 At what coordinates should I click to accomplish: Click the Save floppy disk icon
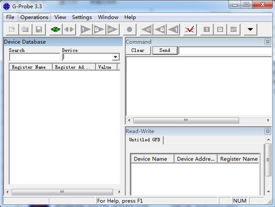point(39,29)
